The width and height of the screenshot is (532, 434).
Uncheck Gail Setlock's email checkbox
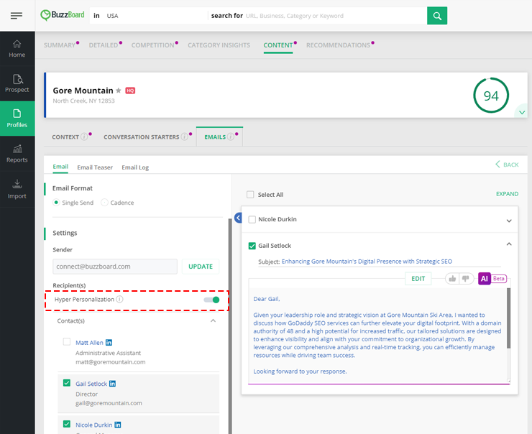[252, 246]
